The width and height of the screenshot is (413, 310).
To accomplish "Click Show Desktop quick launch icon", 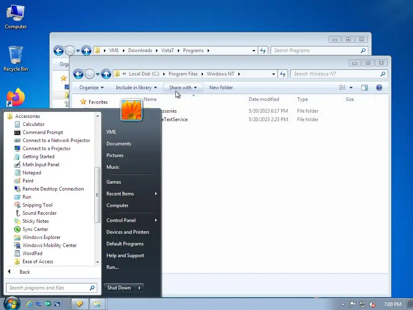I will (39, 304).
